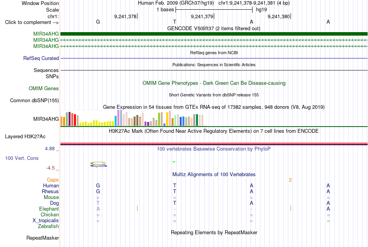Select the Elephant species label

[49, 209]
